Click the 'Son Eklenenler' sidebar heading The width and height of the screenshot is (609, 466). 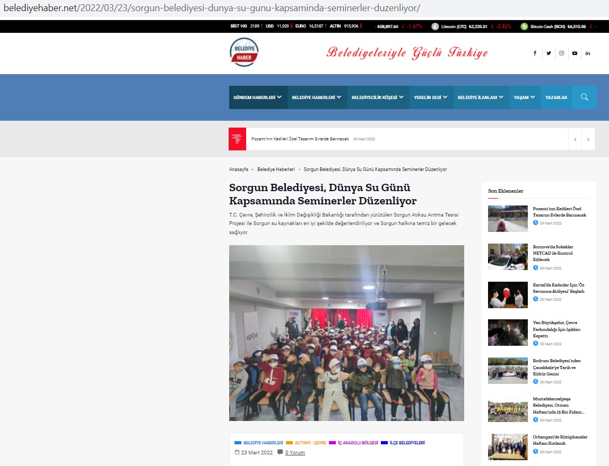[506, 191]
